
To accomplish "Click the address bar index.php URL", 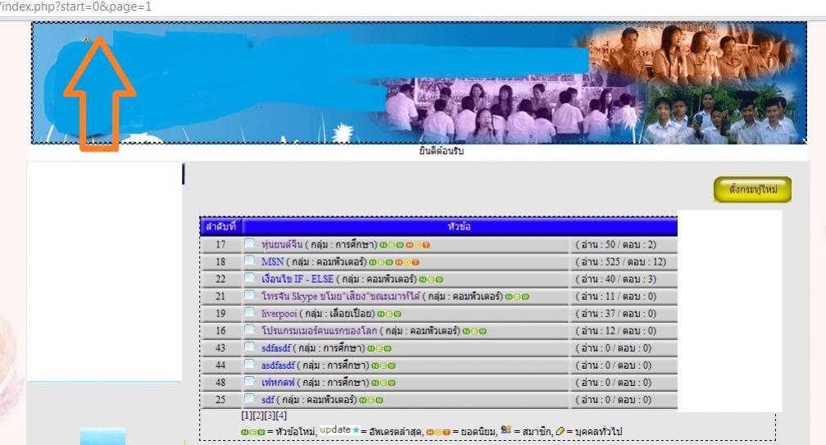I will tap(76, 7).
